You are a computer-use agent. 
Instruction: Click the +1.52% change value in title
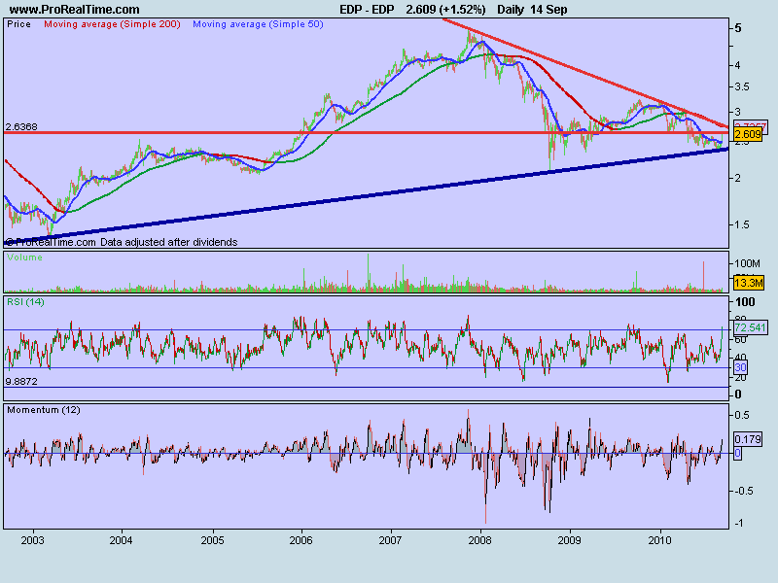coord(464,10)
